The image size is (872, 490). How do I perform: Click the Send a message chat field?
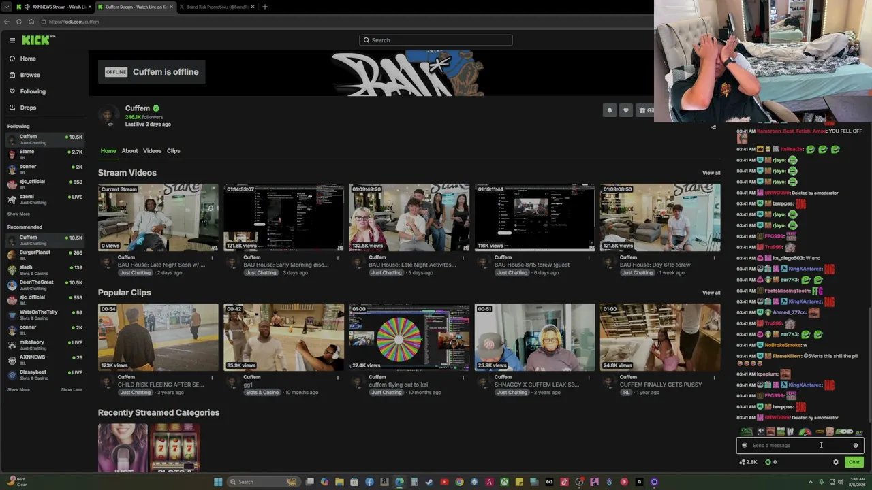pyautogui.click(x=800, y=446)
